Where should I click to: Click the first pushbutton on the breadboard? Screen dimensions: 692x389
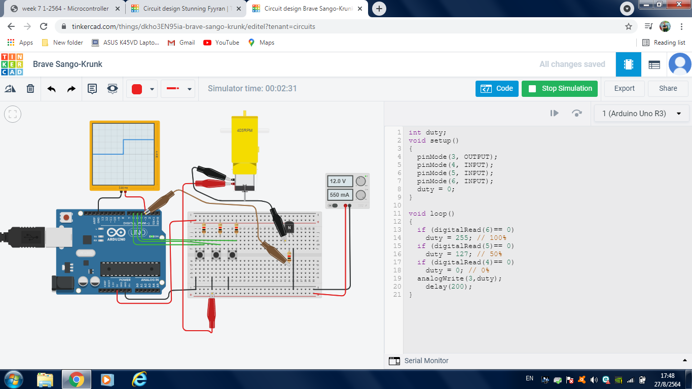pyautogui.click(x=200, y=254)
